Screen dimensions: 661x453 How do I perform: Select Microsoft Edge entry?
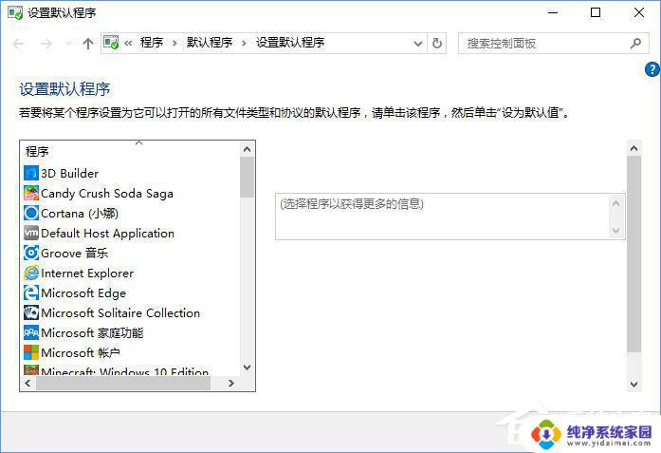(x=83, y=293)
